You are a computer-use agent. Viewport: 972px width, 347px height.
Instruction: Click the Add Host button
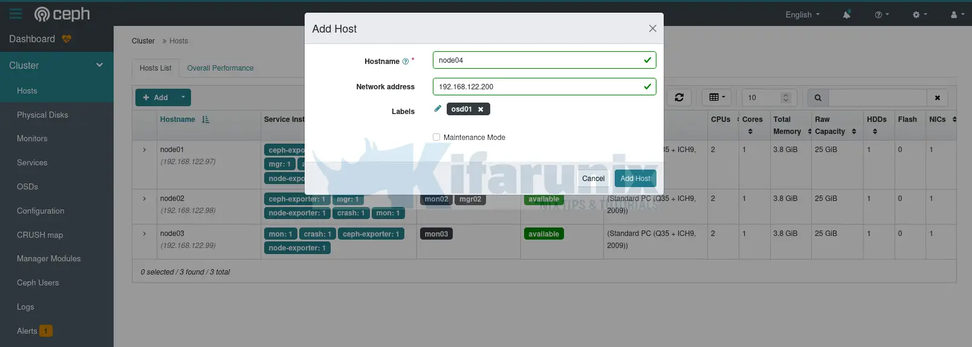[x=635, y=178]
